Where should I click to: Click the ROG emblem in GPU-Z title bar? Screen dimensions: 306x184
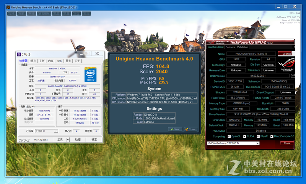[x=212, y=42]
